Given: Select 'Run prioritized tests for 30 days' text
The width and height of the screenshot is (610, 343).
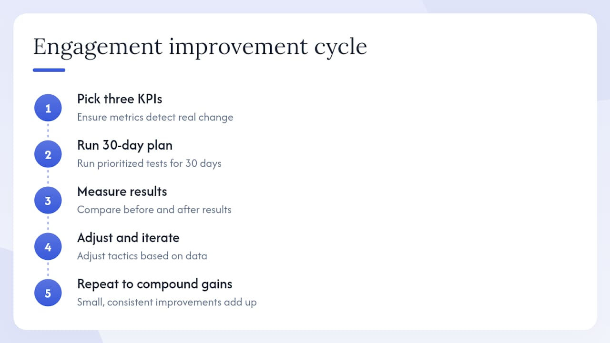Looking at the screenshot, I should pyautogui.click(x=149, y=163).
